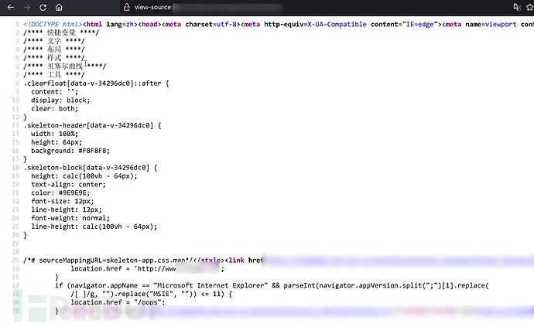The height and width of the screenshot is (327, 534).
Task: Click the '/**** 文字 ****/' comment line
Action: point(54,41)
